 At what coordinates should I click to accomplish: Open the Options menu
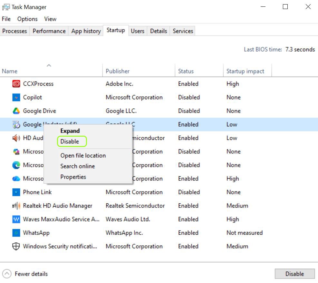[27, 19]
